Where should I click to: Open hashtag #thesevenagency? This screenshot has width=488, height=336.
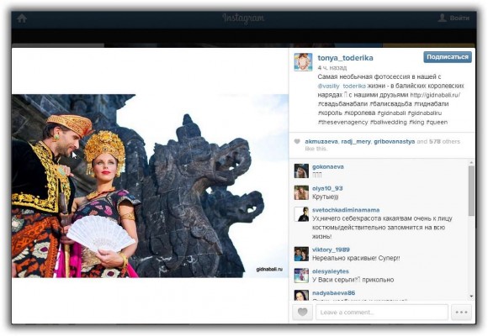pyautogui.click(x=342, y=122)
